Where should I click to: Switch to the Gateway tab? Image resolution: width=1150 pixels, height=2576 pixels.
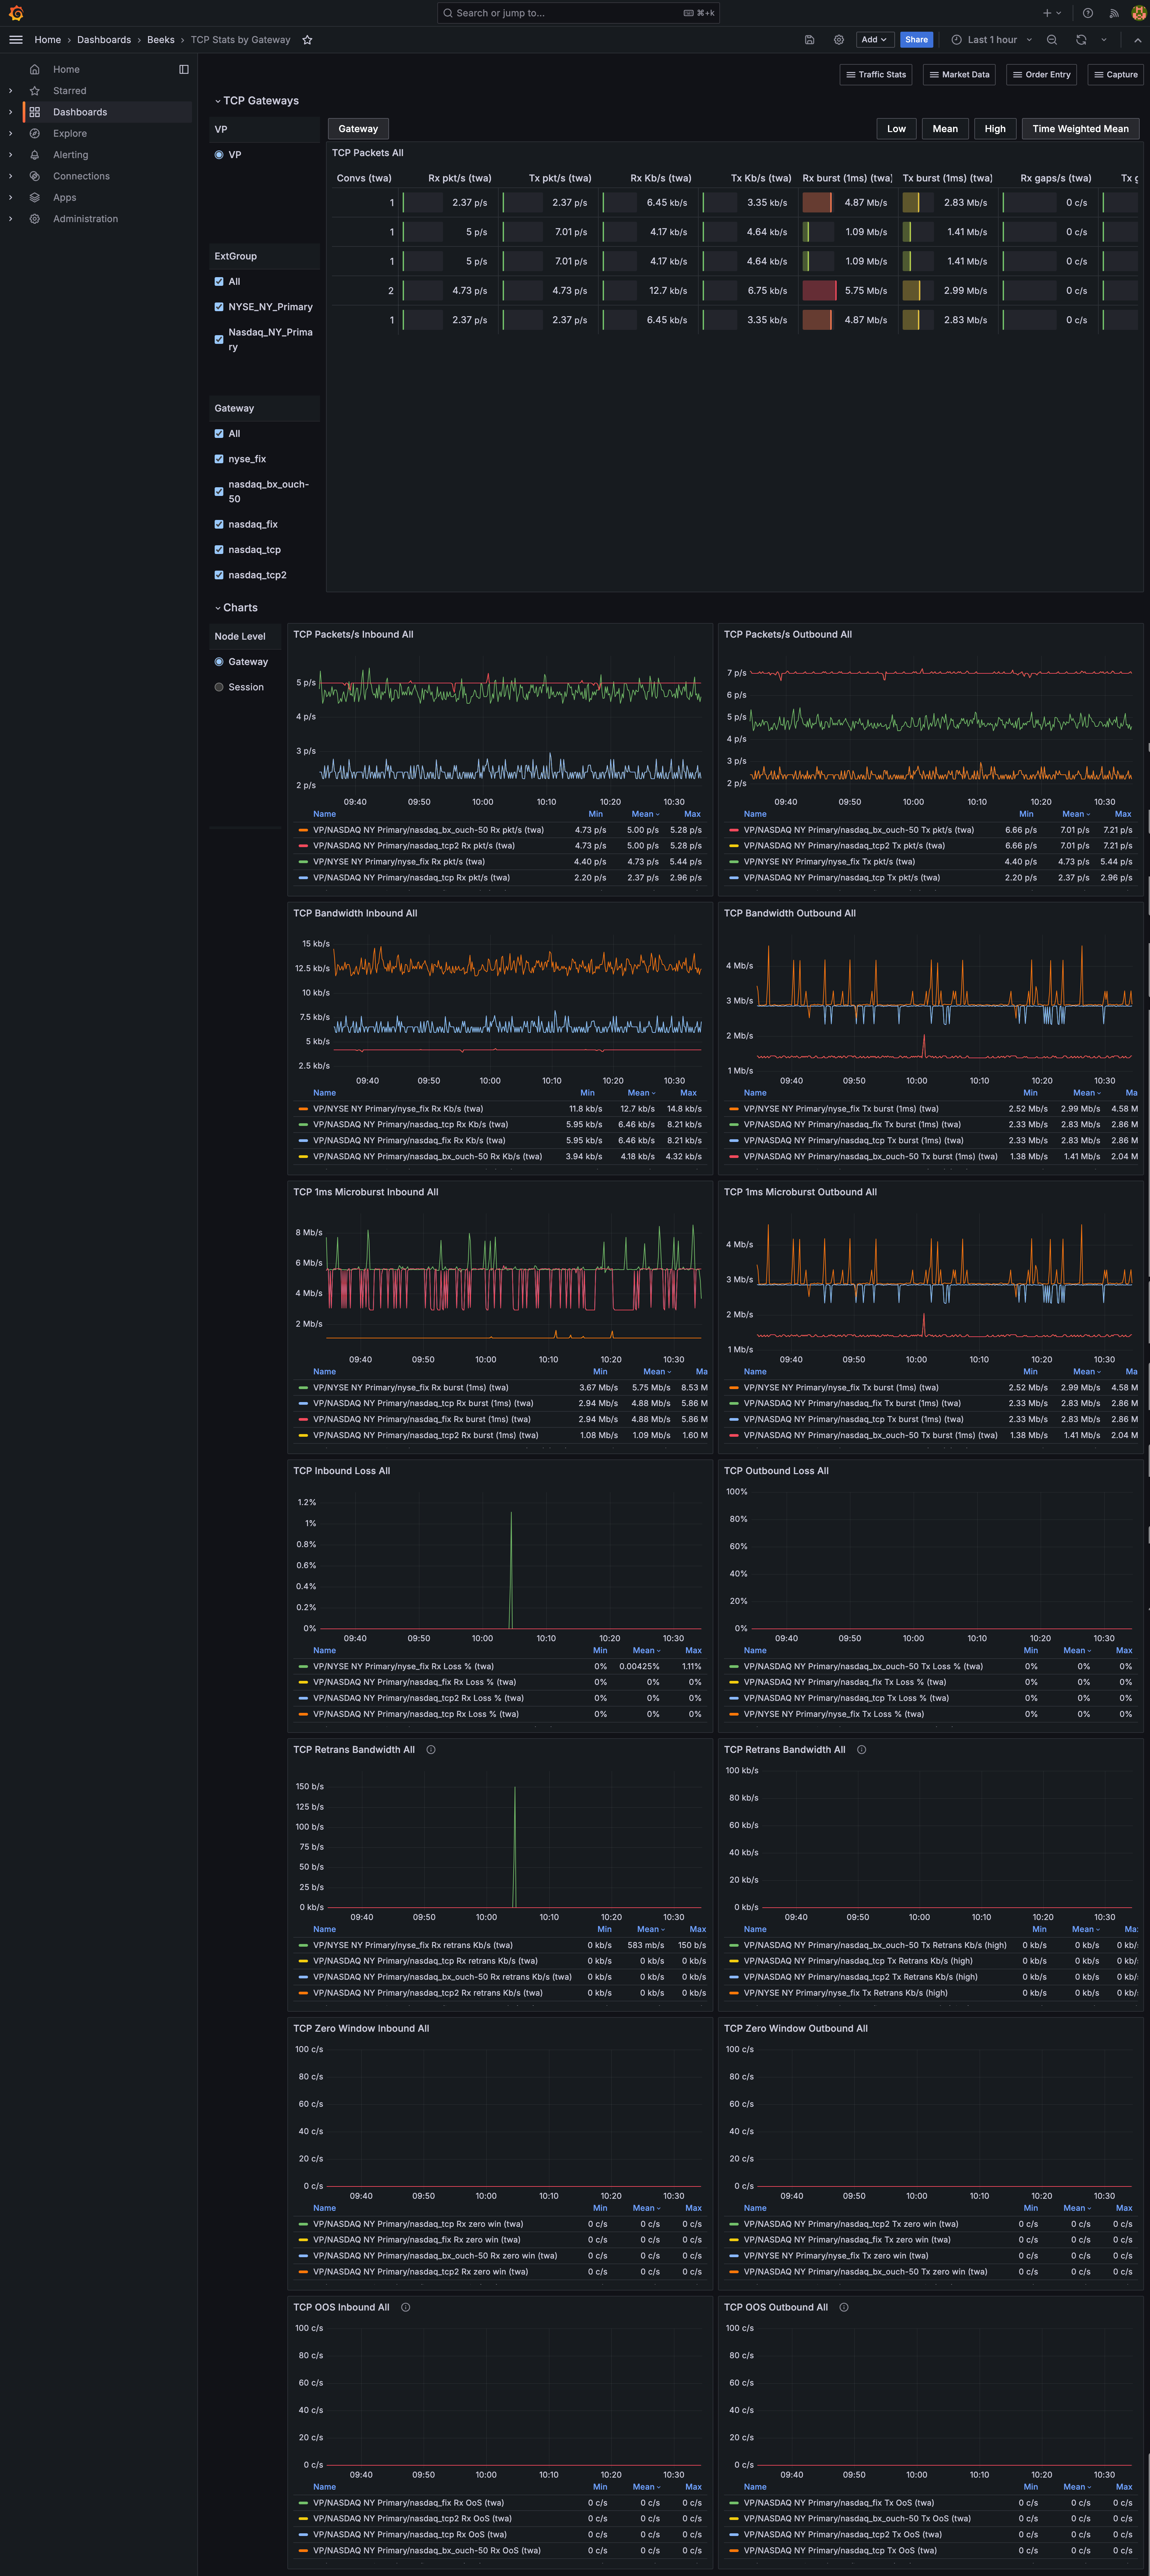coord(359,129)
